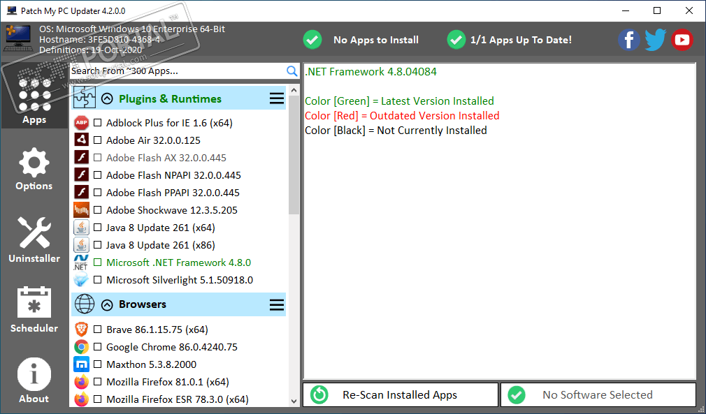This screenshot has height=414, width=706.
Task: Check the Adobe Flash NPAPI checkbox
Action: pyautogui.click(x=97, y=175)
